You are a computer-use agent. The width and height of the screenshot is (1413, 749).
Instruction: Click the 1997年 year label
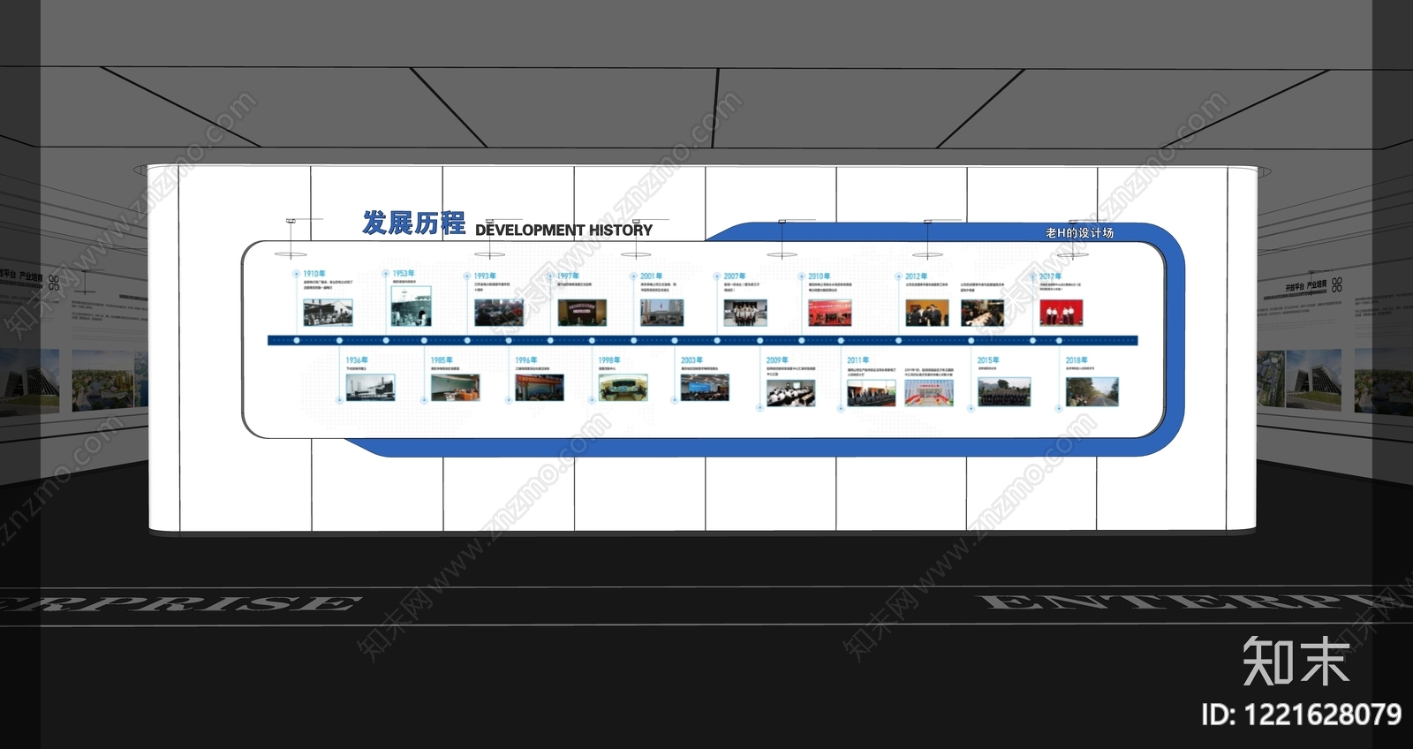568,276
